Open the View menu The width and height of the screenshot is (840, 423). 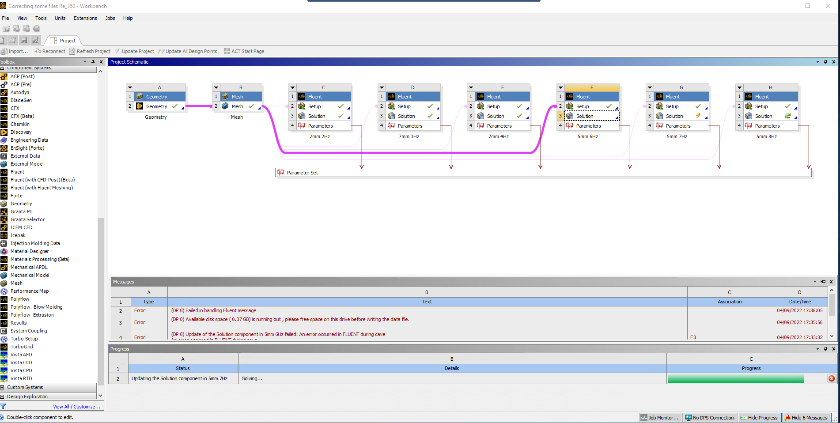click(22, 18)
